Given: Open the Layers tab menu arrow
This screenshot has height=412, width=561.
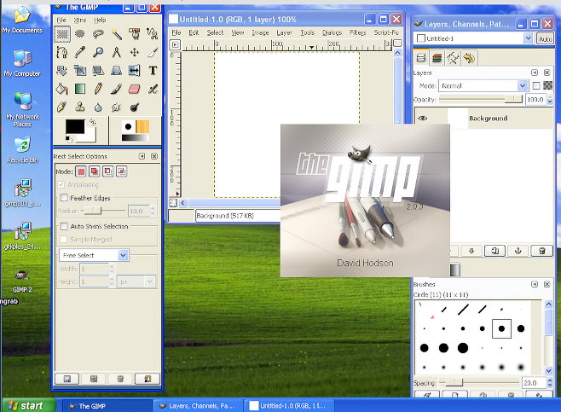Looking at the screenshot, I should tap(535, 73).
